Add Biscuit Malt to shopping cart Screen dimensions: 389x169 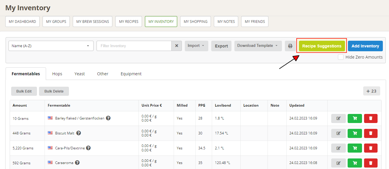click(355, 133)
